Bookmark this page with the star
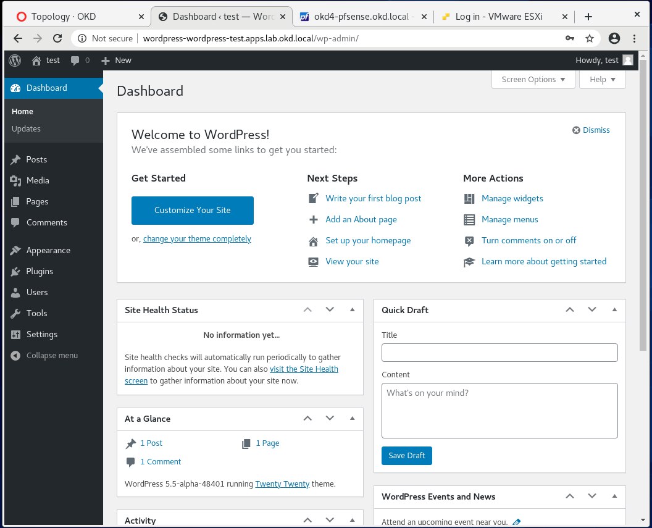Screen dimensions: 652x528 [x=590, y=38]
